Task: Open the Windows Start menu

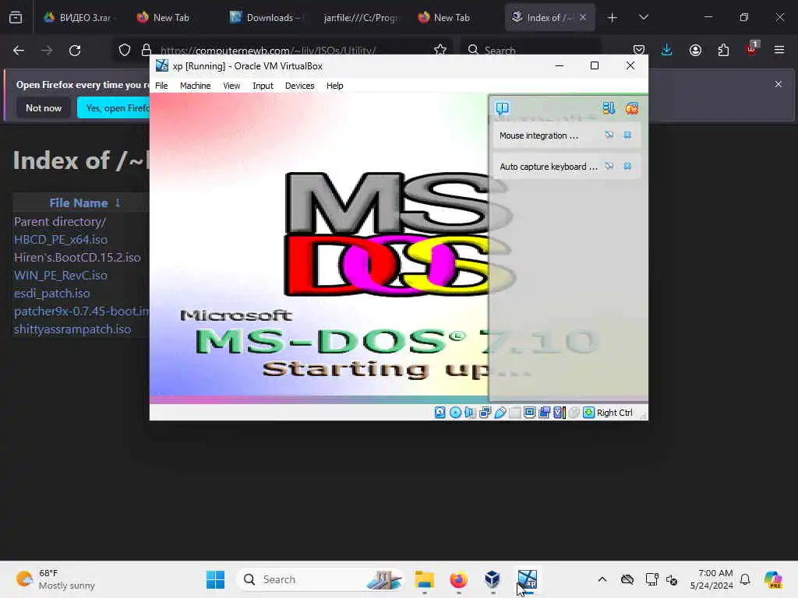Action: (x=215, y=579)
